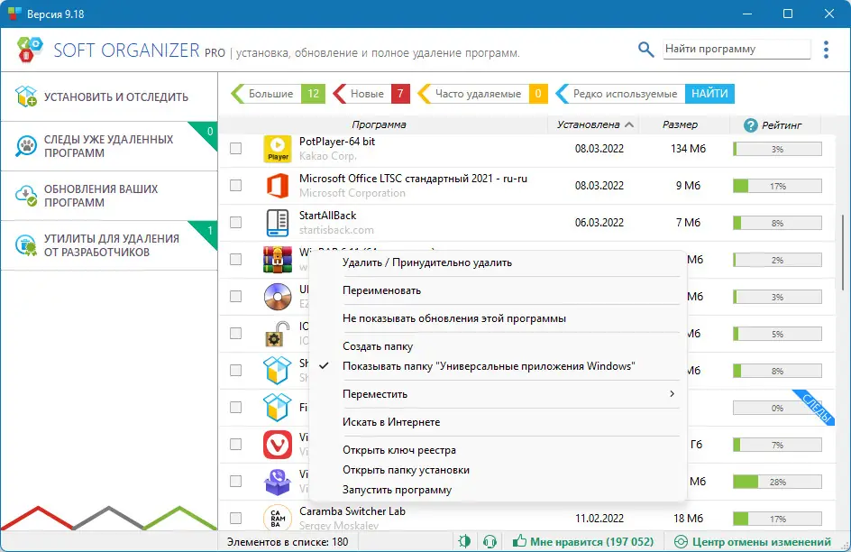The width and height of the screenshot is (851, 552).
Task: Tick the Caramba Switcher Lab checkbox
Action: tap(235, 518)
